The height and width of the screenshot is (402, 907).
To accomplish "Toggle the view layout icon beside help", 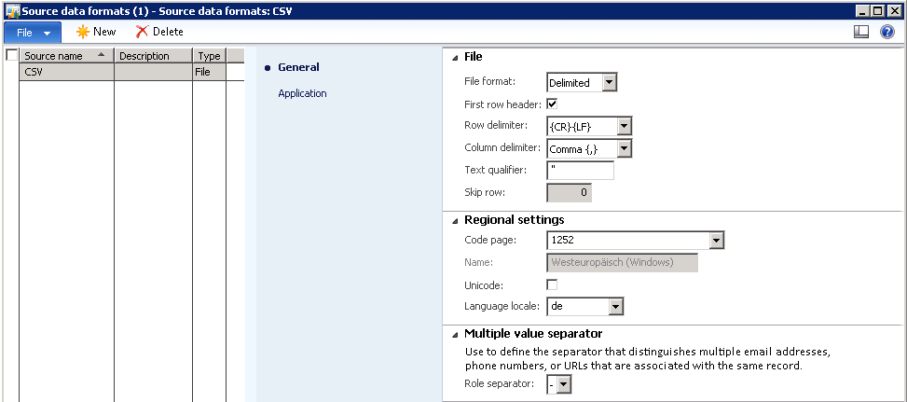I will coord(860,33).
